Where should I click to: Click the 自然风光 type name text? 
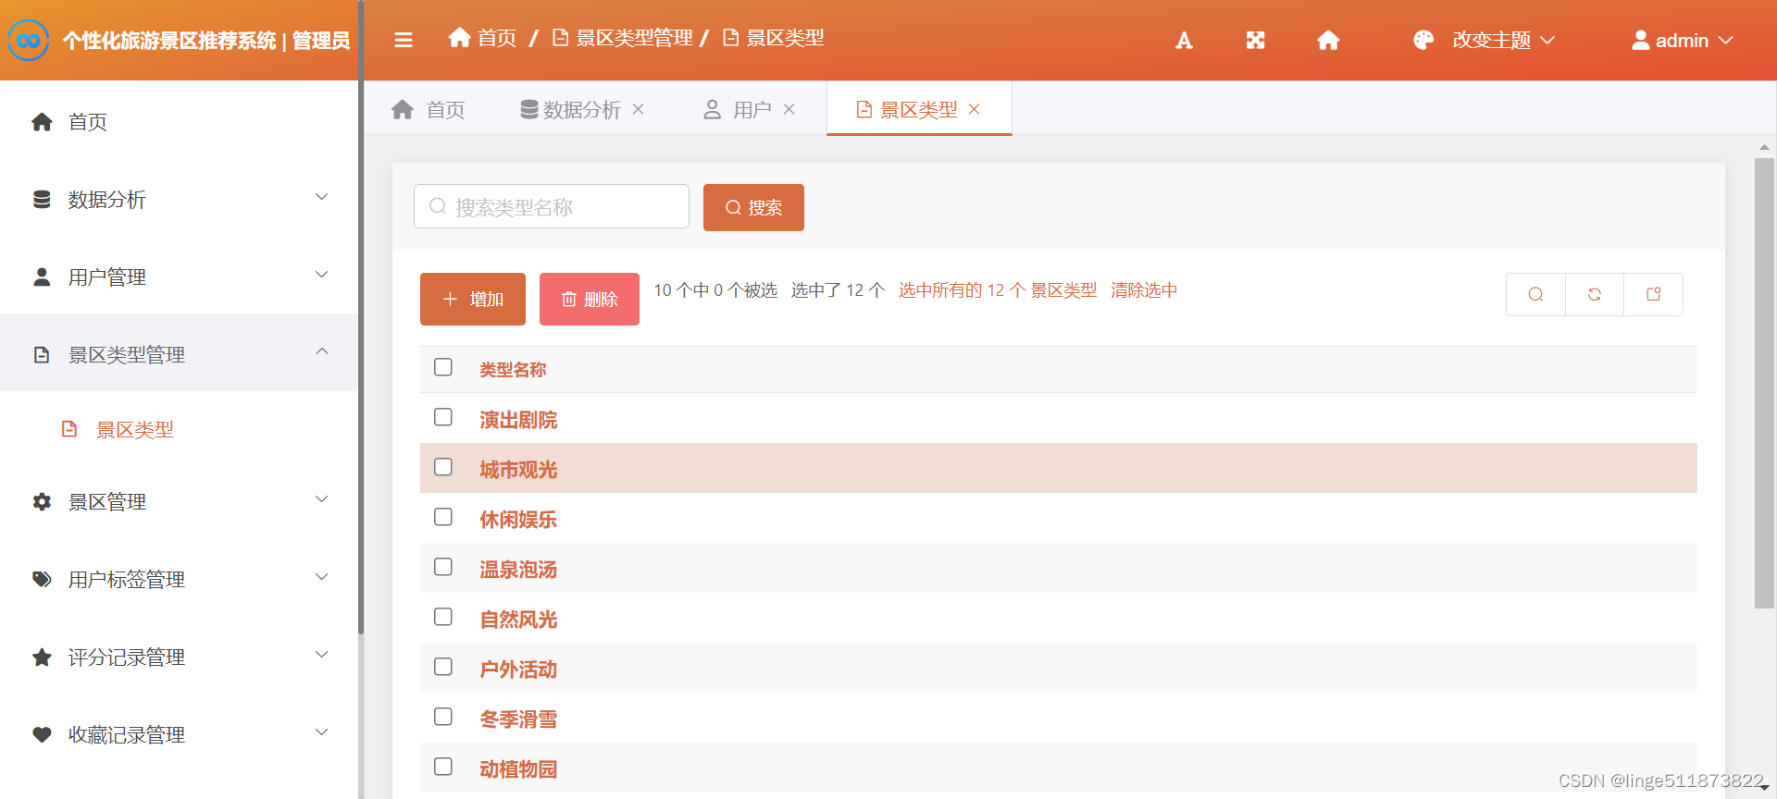click(518, 620)
